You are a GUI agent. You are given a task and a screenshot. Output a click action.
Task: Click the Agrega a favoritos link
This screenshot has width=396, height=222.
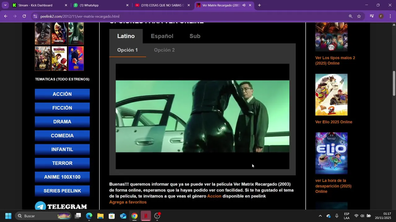point(128,202)
